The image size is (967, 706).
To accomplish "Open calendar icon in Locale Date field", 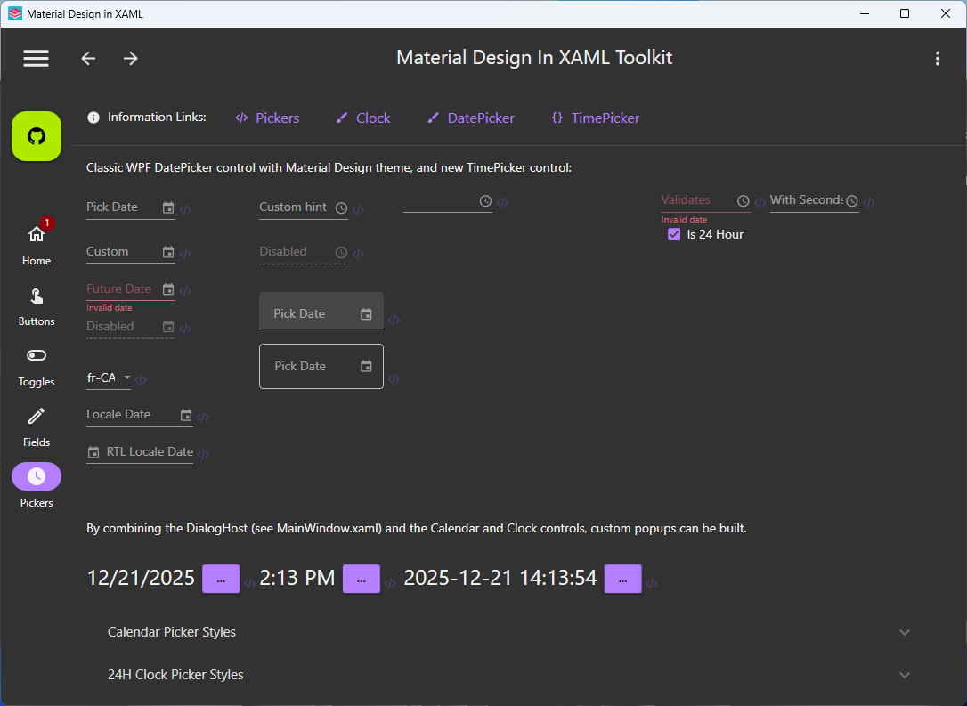I will 185,416.
